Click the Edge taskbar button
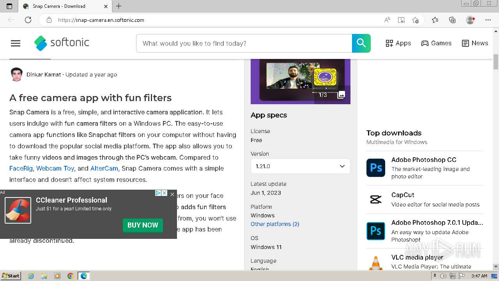Screen dimensions: 499x281 click(84, 276)
